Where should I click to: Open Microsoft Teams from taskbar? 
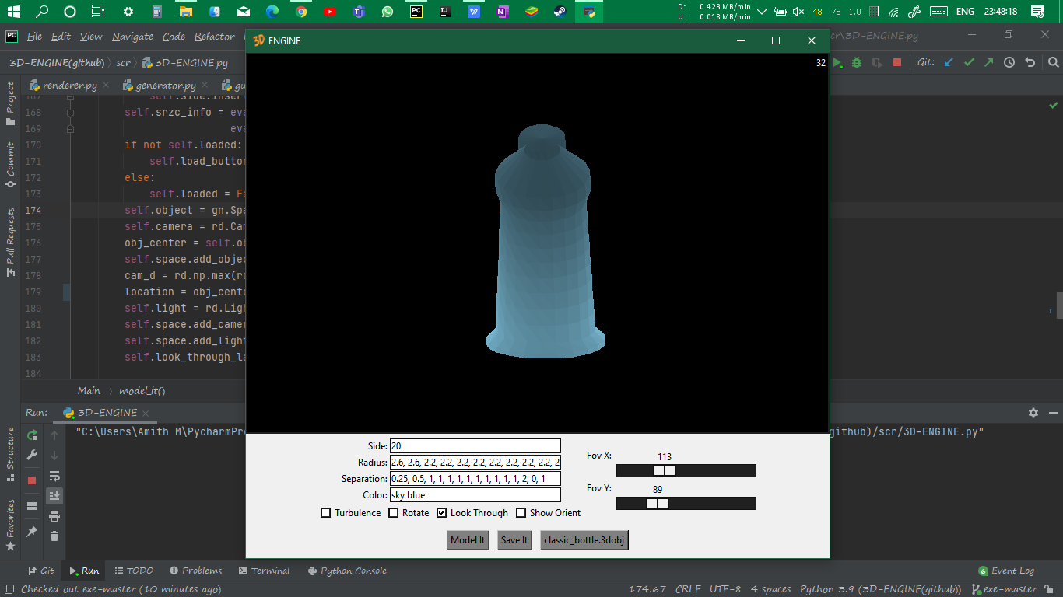coord(359,12)
